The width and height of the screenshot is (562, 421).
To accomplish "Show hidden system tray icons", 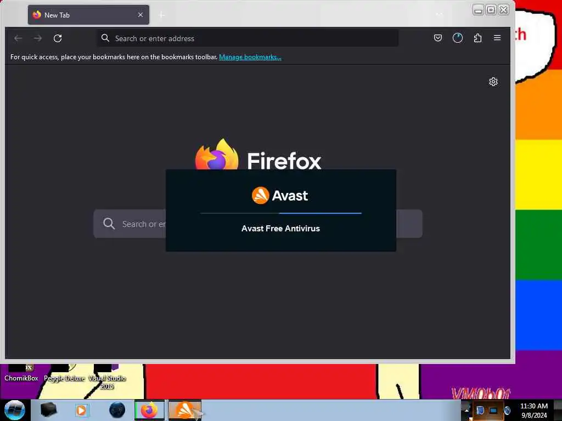I will point(467,410).
